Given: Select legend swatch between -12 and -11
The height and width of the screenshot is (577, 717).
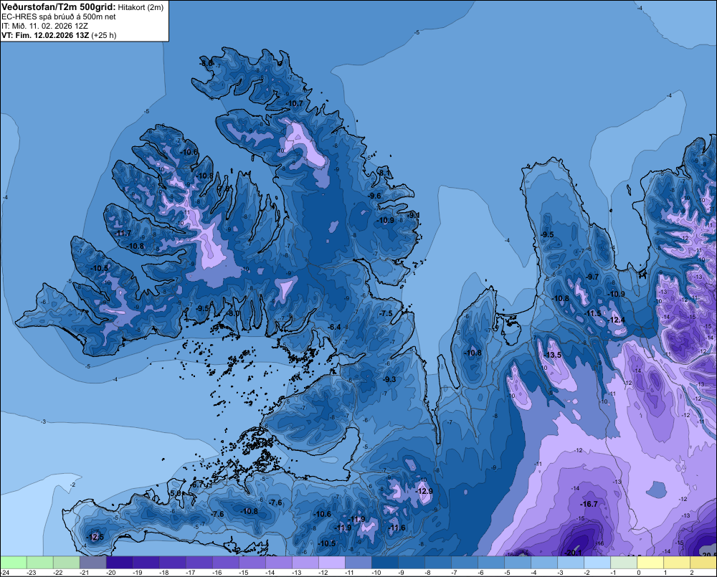Looking at the screenshot, I should [331, 563].
